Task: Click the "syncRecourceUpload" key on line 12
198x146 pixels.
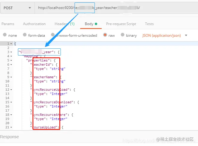Action: tap(50, 90)
